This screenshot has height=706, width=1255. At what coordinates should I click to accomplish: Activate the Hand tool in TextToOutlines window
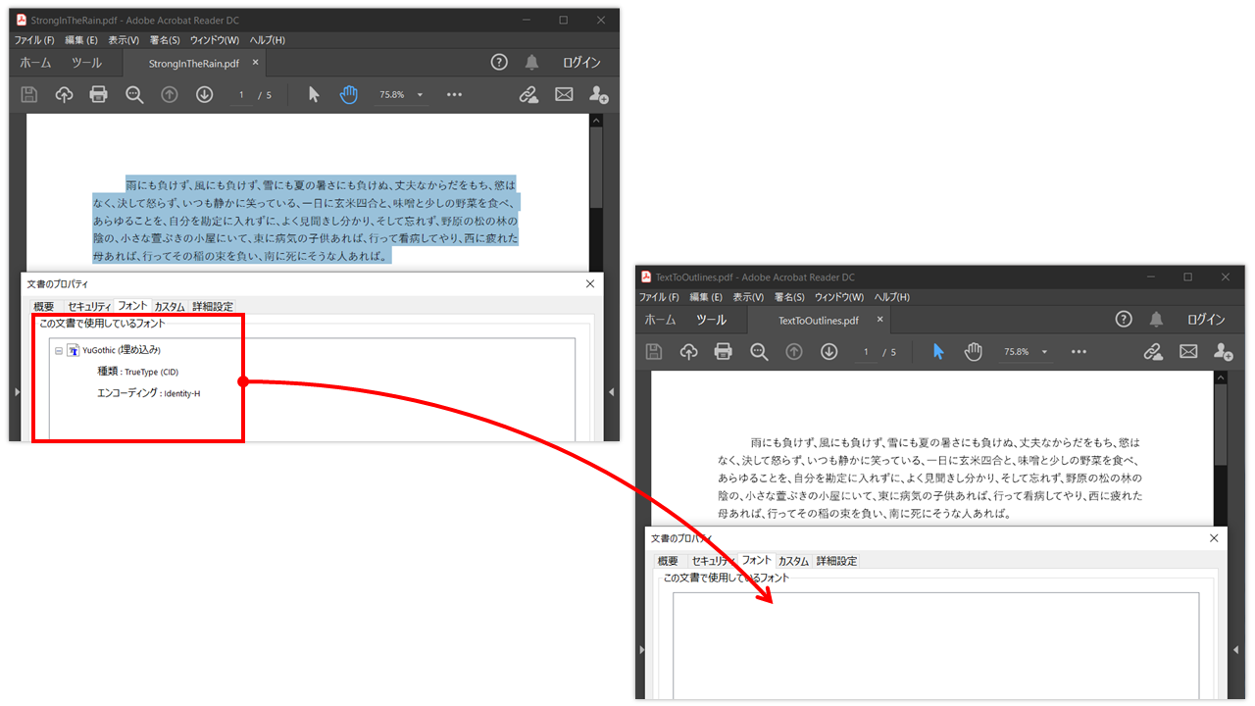[x=974, y=351]
